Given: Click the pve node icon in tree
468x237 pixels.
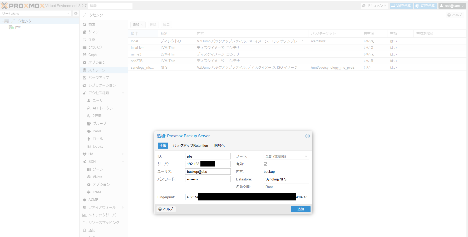Looking at the screenshot, I should point(11,27).
